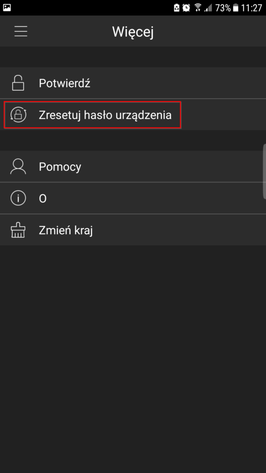
Task: Click the circular reset-lock icon
Action: (x=18, y=115)
